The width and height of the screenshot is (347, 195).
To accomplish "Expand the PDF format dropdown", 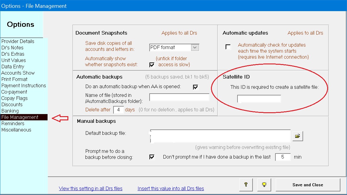I will point(195,48).
